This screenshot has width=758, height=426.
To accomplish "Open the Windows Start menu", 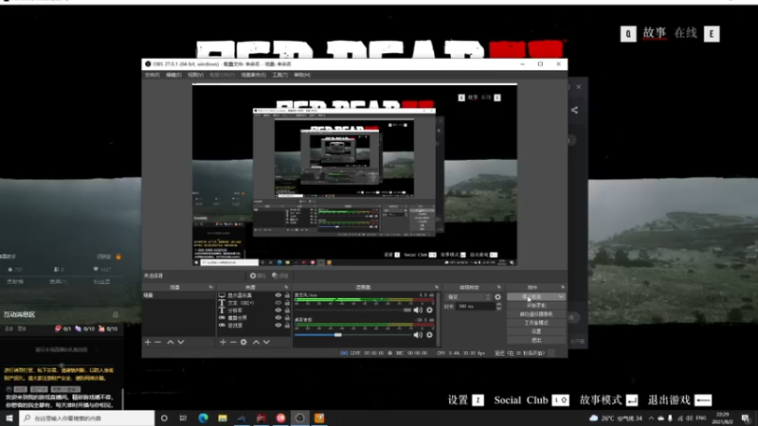I will click(x=9, y=418).
